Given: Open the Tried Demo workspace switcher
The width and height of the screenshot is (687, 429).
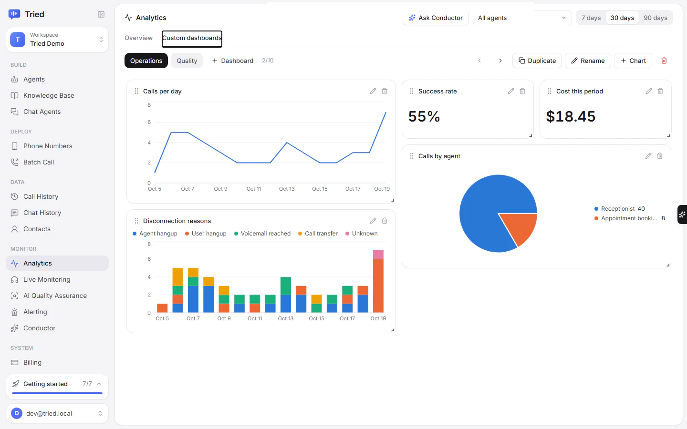Looking at the screenshot, I should (x=57, y=40).
